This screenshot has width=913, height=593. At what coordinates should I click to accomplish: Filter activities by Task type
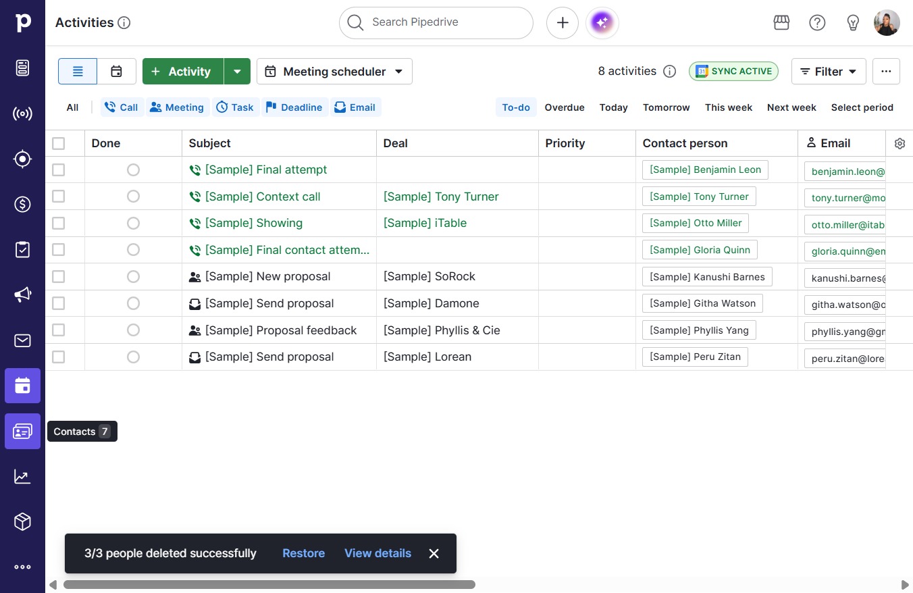coord(235,107)
